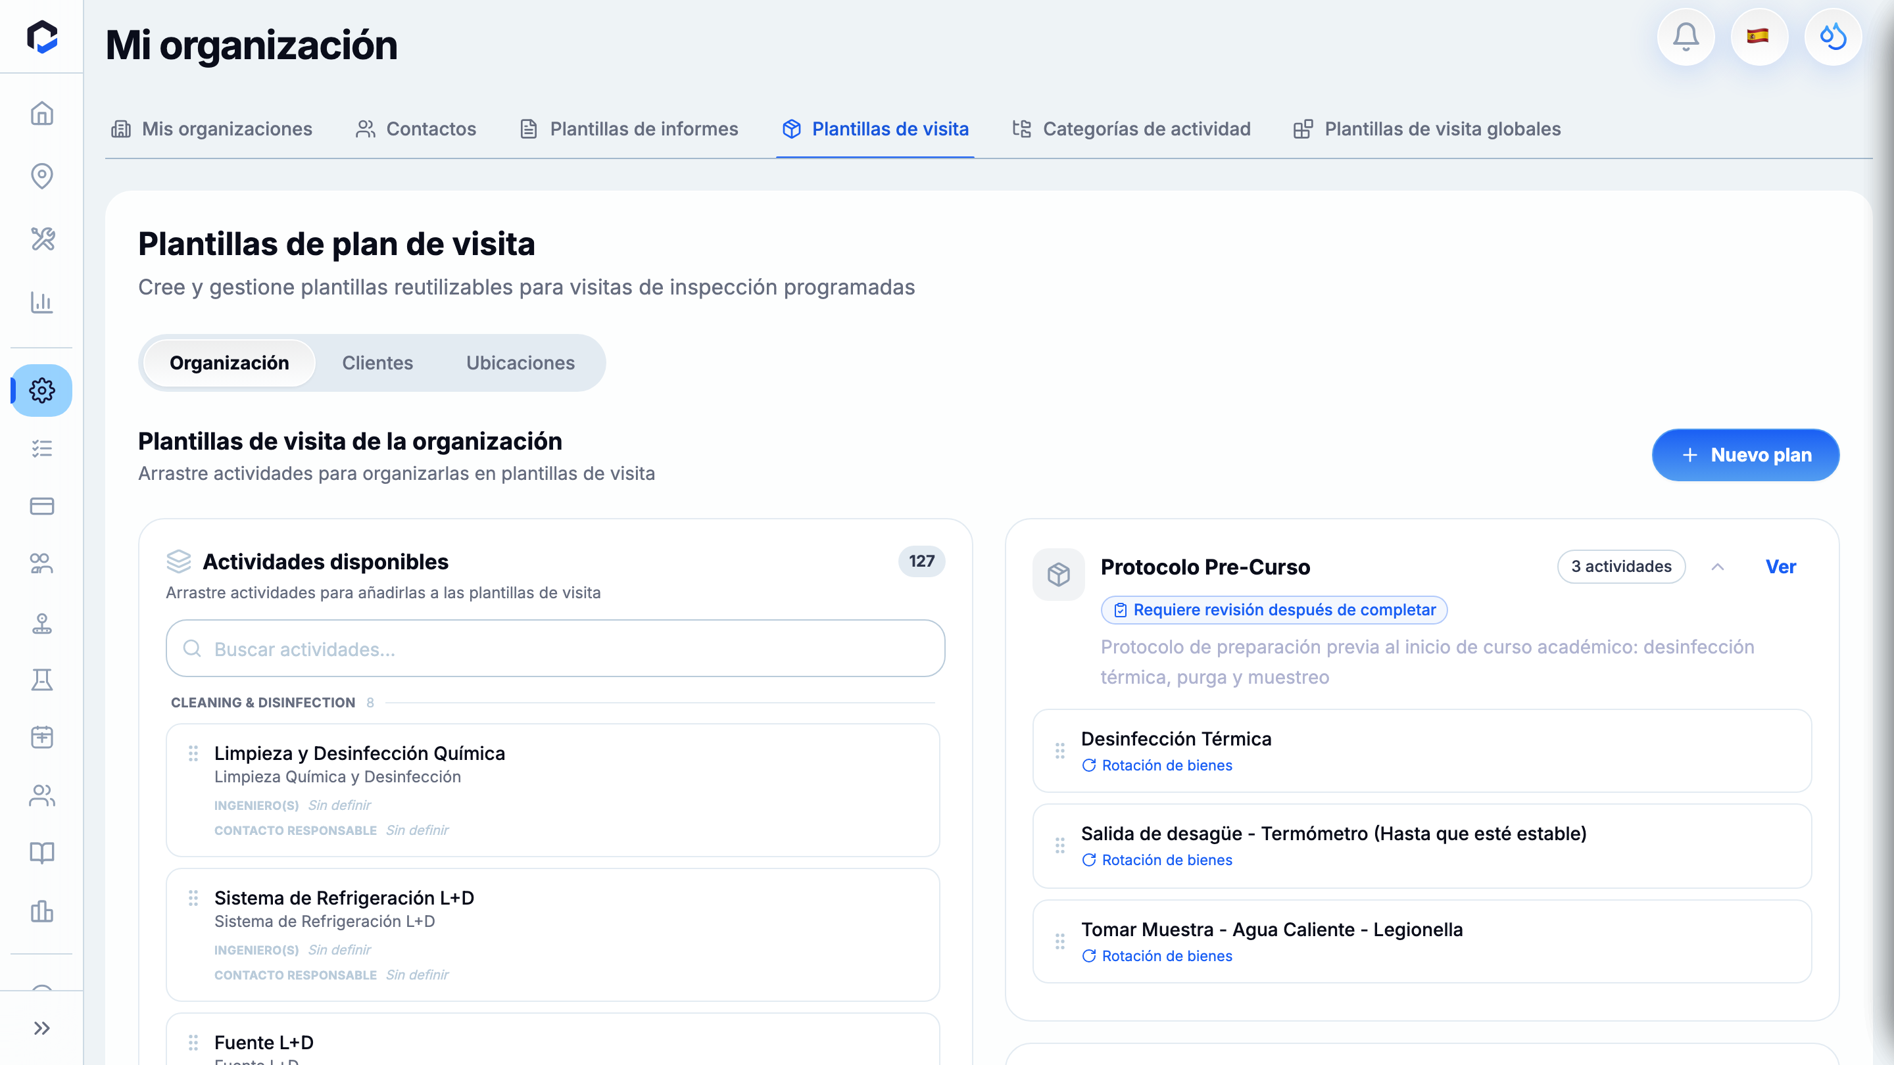Click the 3 actividades badge
Viewport: 1894px width, 1065px height.
tap(1620, 567)
